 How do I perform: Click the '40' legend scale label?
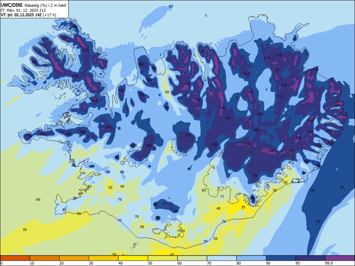[120, 263]
